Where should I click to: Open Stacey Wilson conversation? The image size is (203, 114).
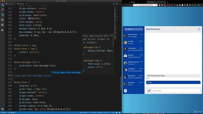click(x=134, y=77)
